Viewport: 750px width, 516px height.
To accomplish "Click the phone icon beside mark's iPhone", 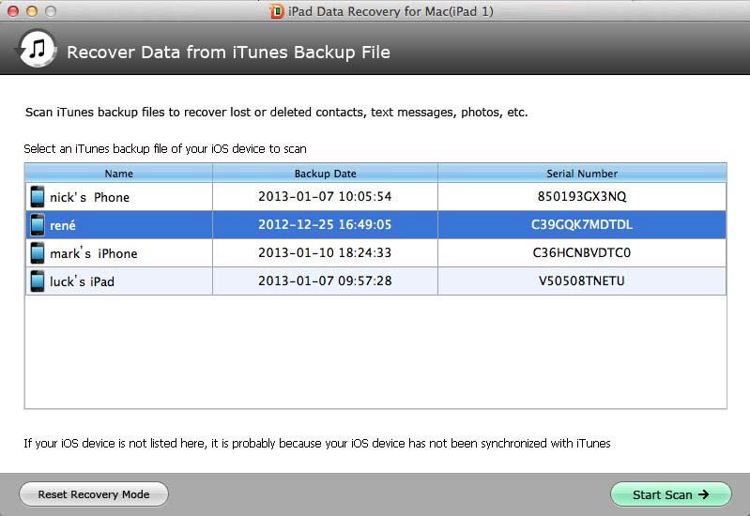I will click(x=38, y=253).
